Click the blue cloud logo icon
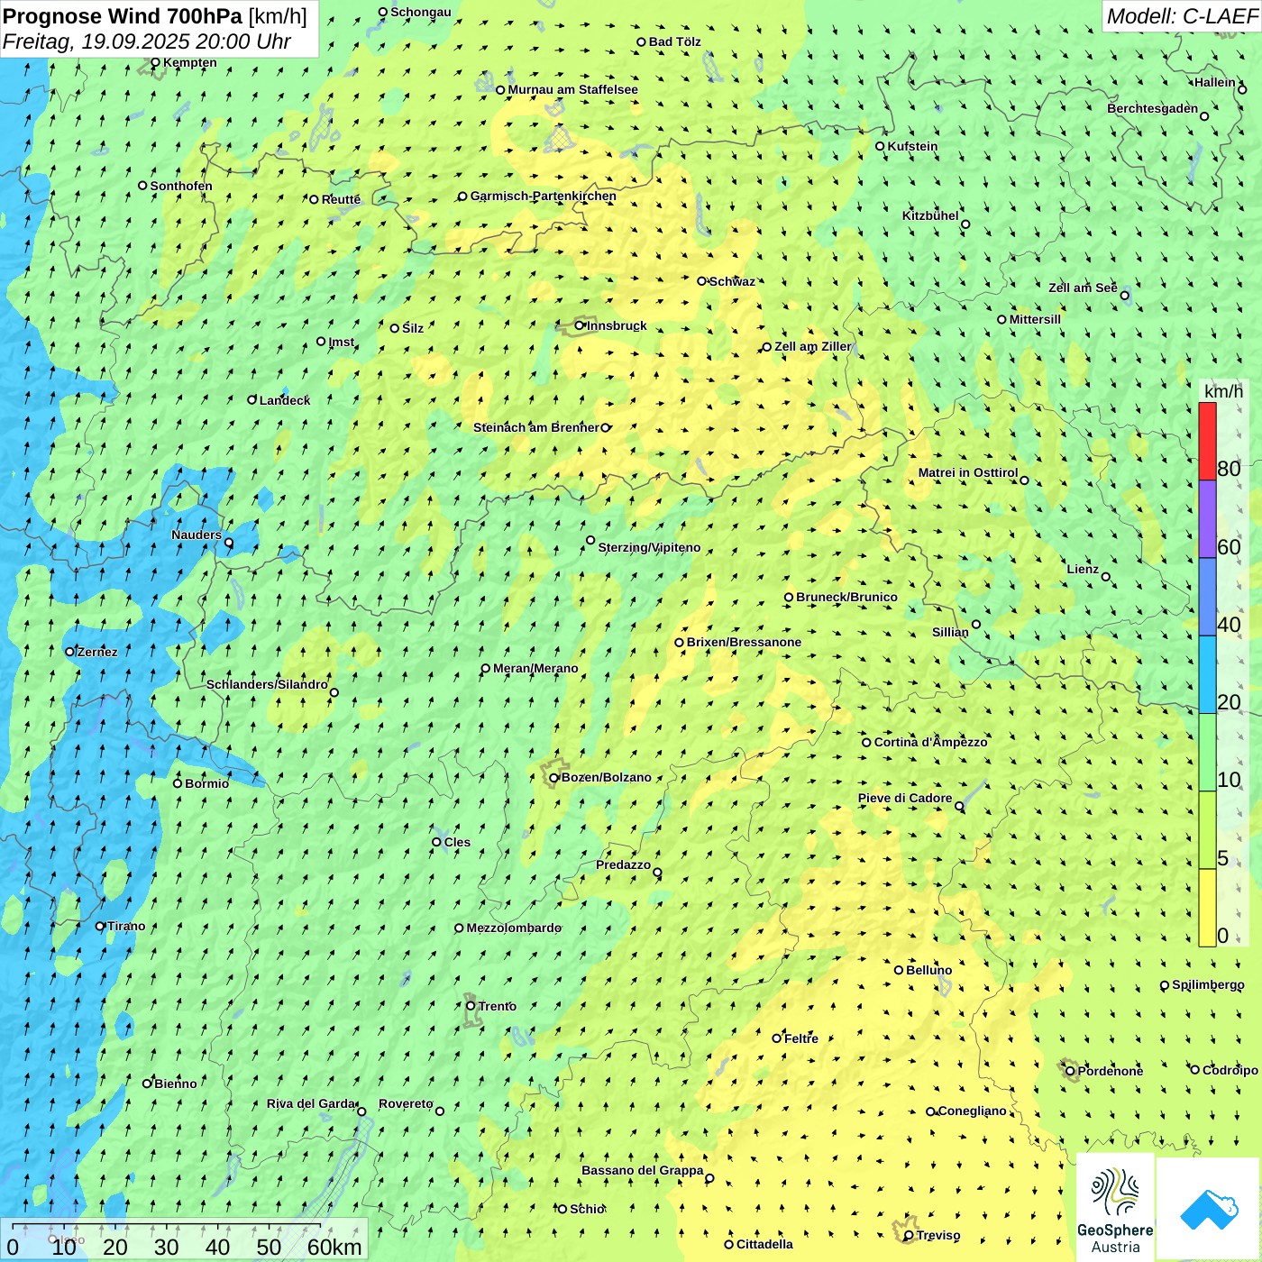 [x=1208, y=1209]
